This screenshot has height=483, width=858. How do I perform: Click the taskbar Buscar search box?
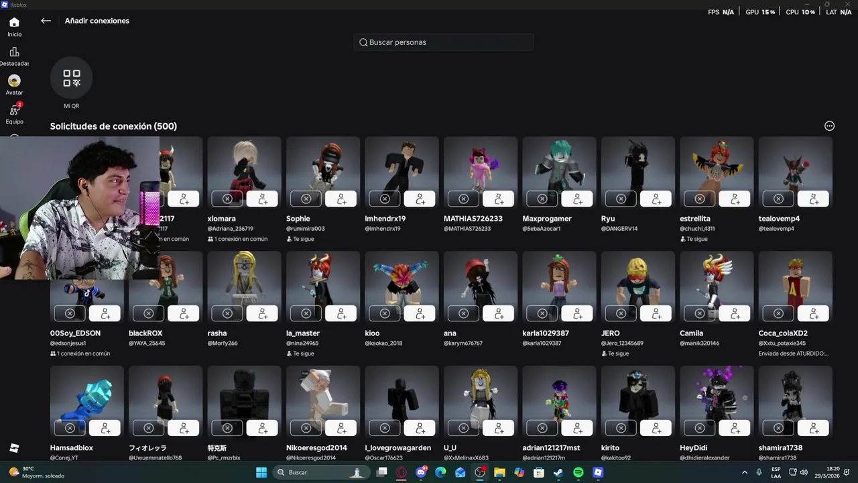tap(320, 472)
